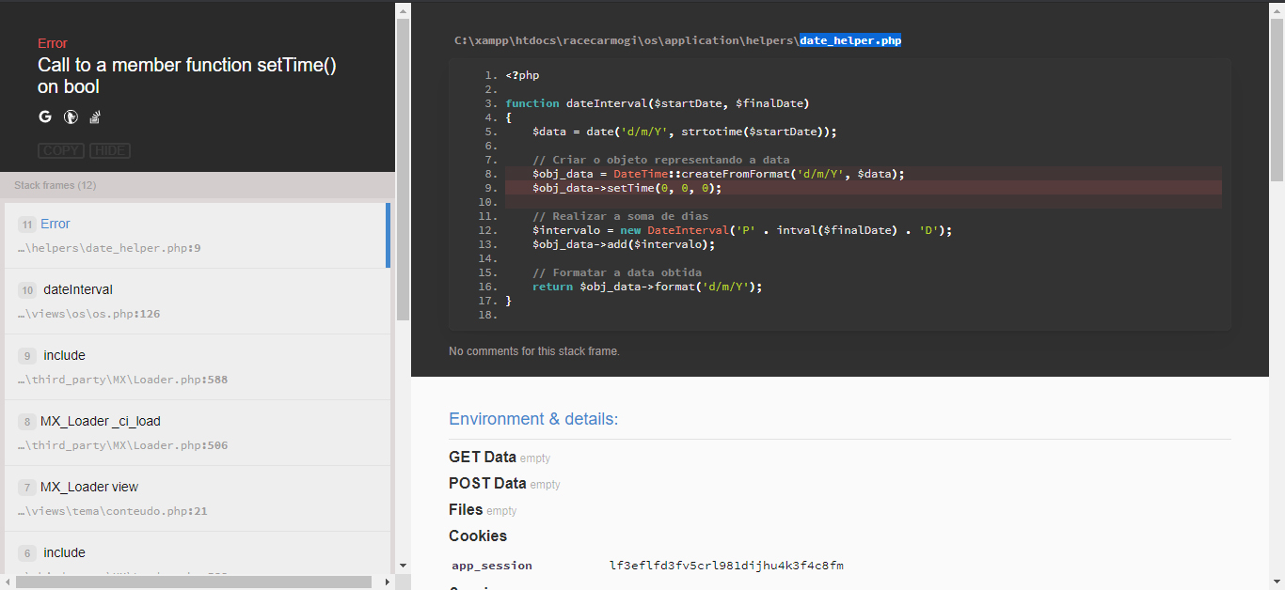Select stack frame 8 MX_Loader _ci_load
The width and height of the screenshot is (1285, 590).
click(197, 433)
